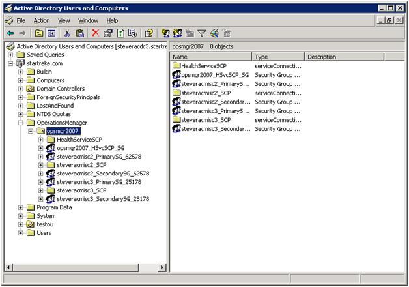
Task: Select steveracmisc2_SecondarySG_62578 in the tree
Action: (x=103, y=174)
